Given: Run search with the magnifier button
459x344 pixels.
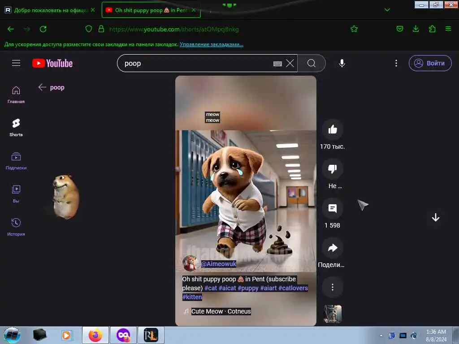Looking at the screenshot, I should point(312,63).
